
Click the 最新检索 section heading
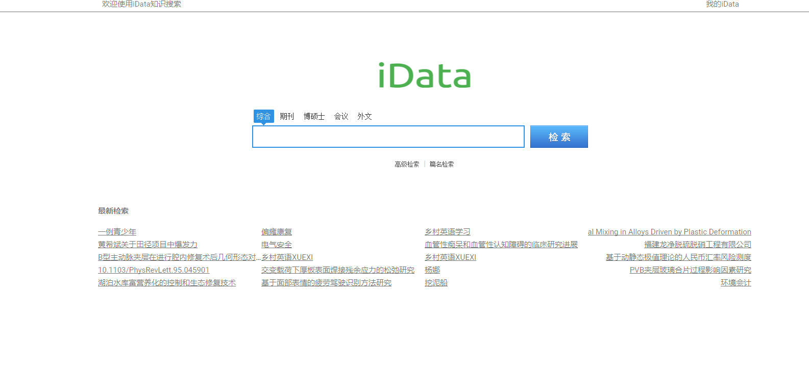(113, 211)
